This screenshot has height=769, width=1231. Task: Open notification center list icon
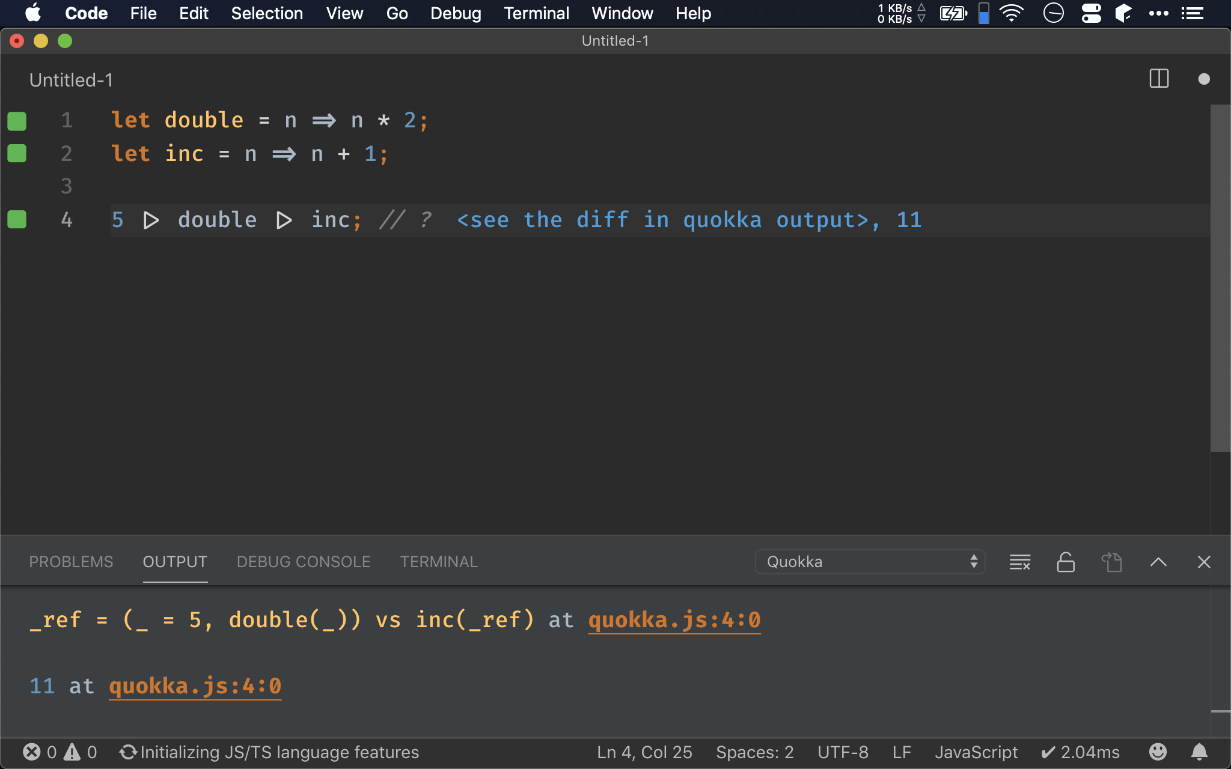[1193, 13]
